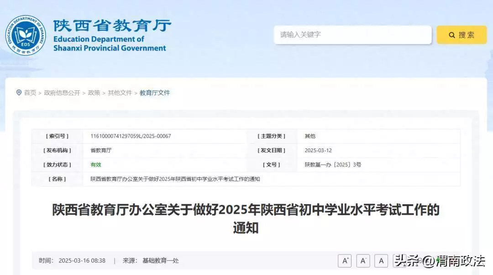
Task: Click the [名称] label cell
Action: 57,179
